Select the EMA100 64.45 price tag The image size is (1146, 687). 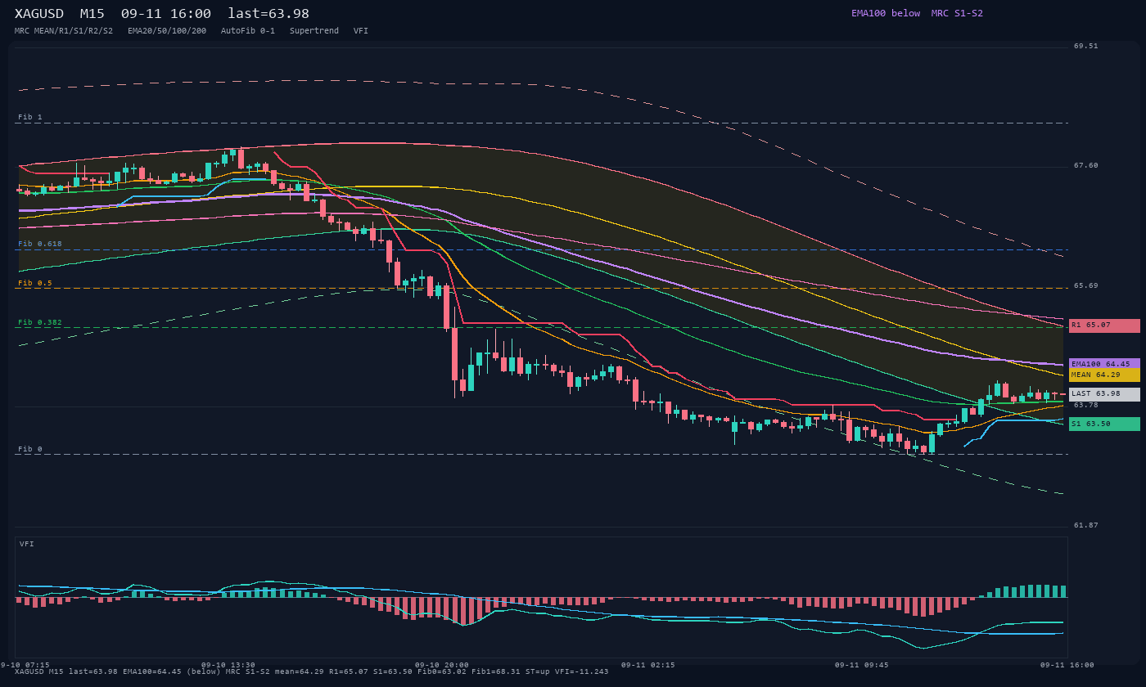(x=1104, y=364)
